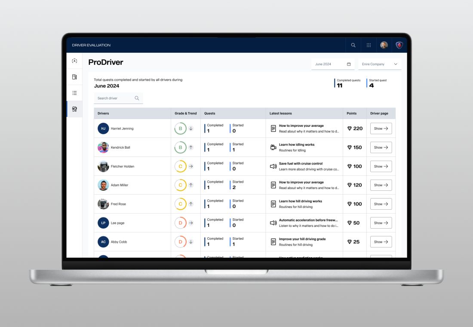Click the name Harriet Jenning

(122, 128)
